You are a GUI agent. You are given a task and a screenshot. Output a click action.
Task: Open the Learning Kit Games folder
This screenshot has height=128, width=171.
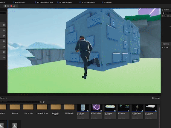point(42,109)
